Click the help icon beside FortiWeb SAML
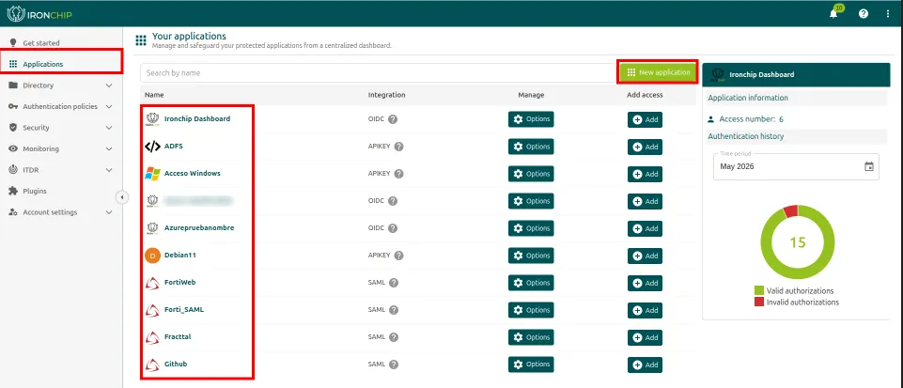The image size is (903, 388). (394, 283)
